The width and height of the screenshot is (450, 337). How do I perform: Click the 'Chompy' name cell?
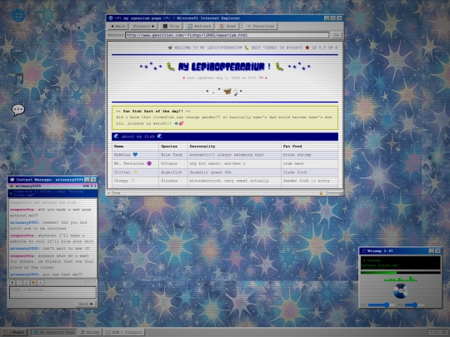tap(135, 181)
